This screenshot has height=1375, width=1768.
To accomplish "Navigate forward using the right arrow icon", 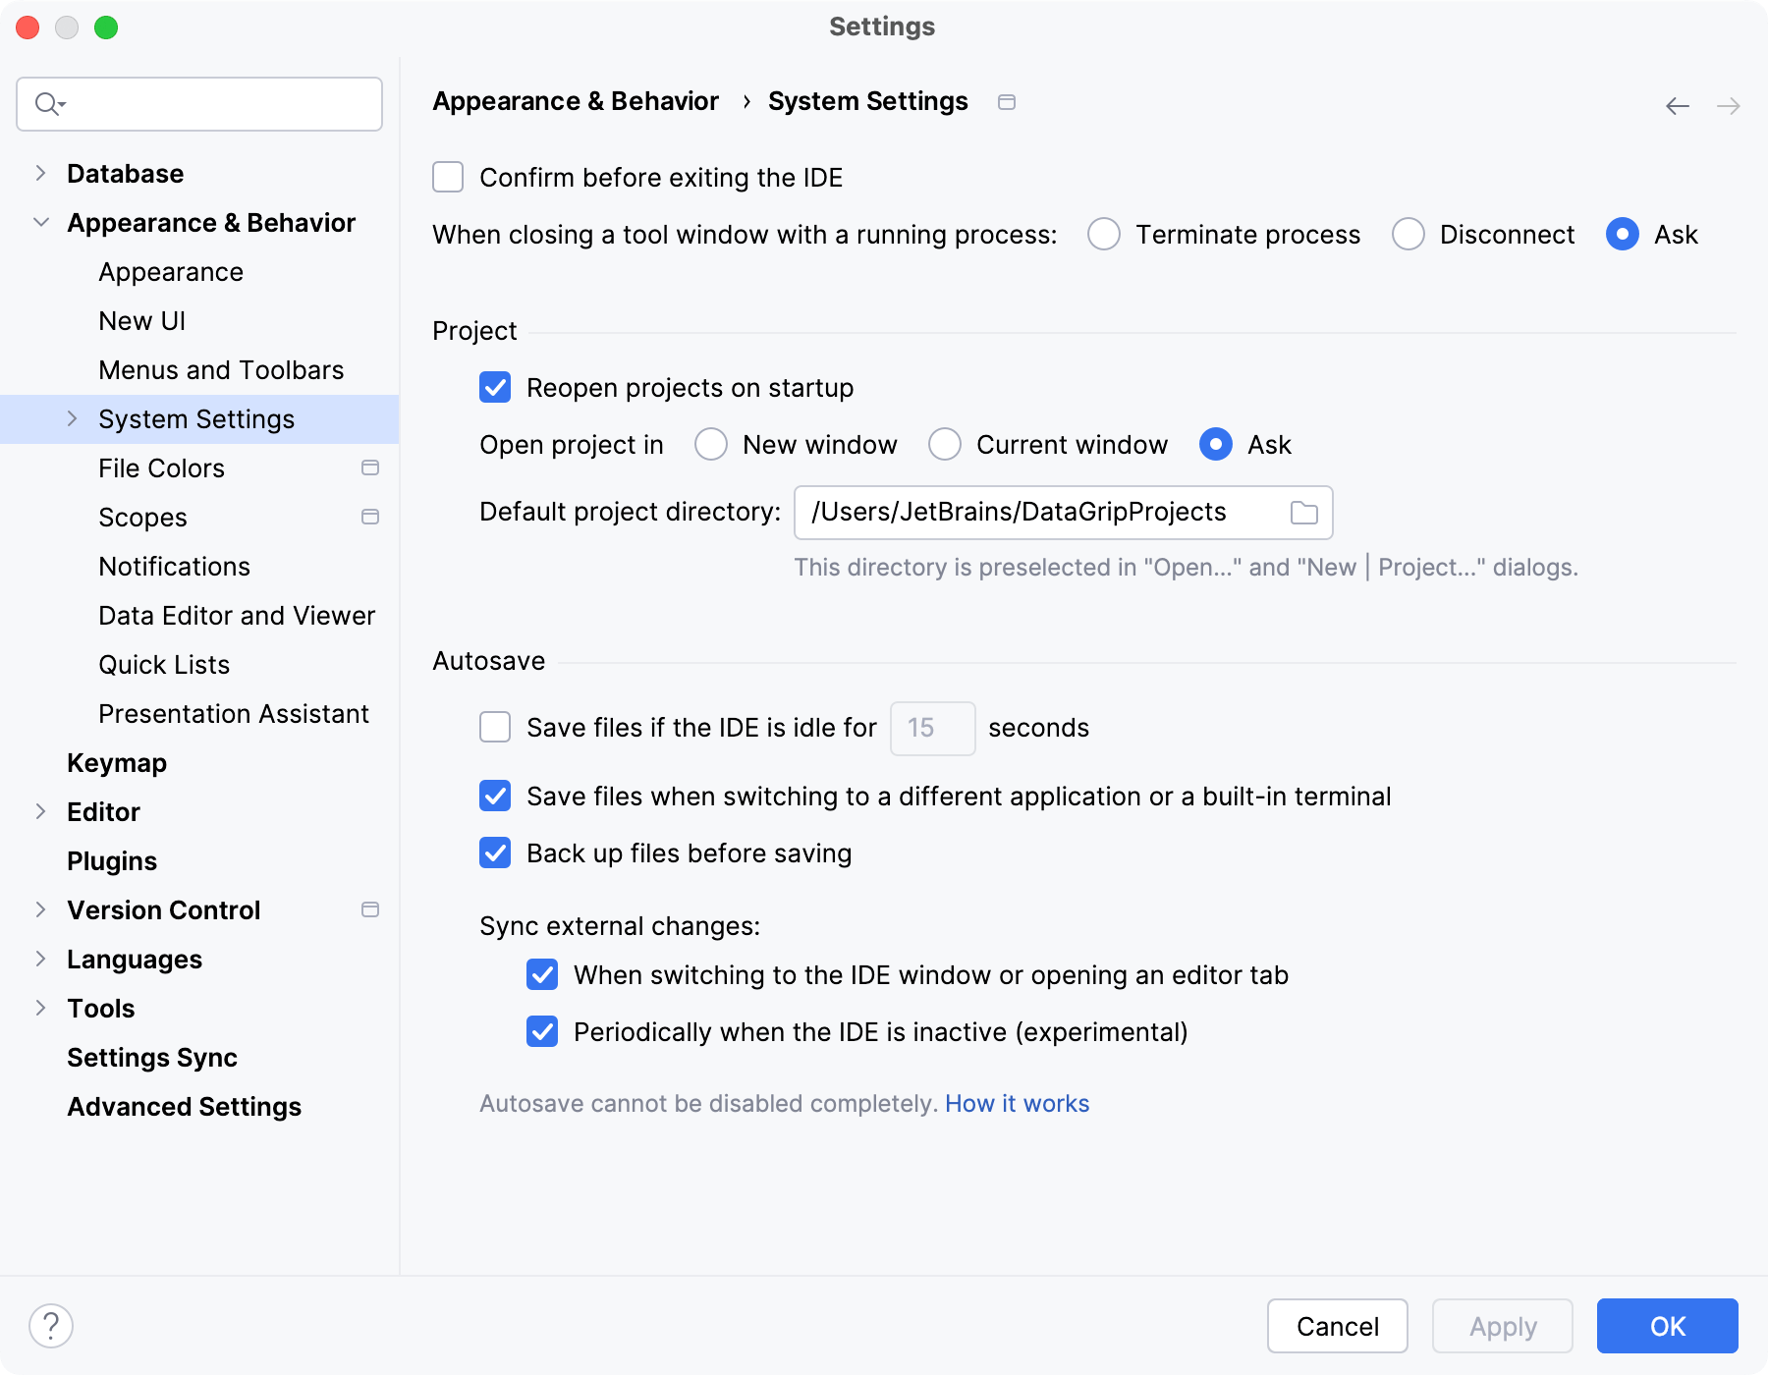I will [1727, 105].
